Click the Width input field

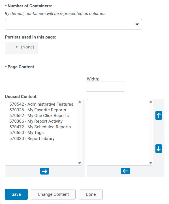106,87
